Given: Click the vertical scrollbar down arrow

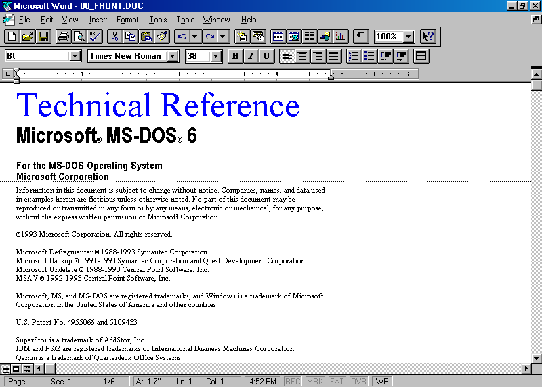Looking at the screenshot, I should pyautogui.click(x=536, y=359).
